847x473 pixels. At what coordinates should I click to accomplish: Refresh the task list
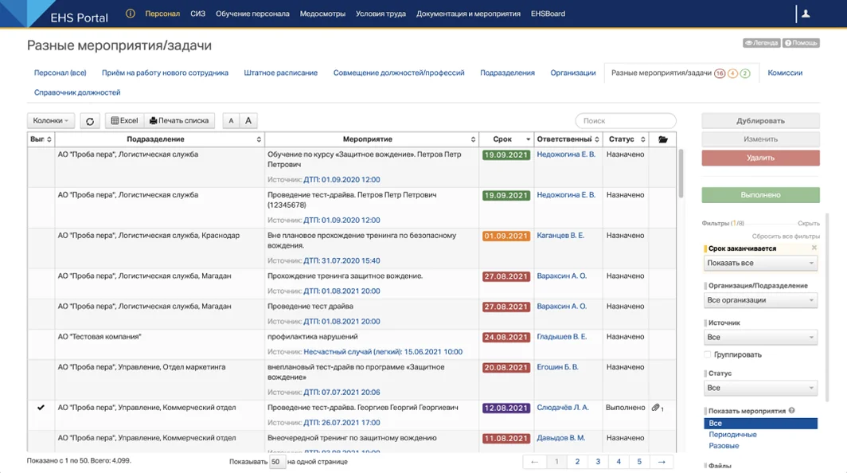click(90, 121)
